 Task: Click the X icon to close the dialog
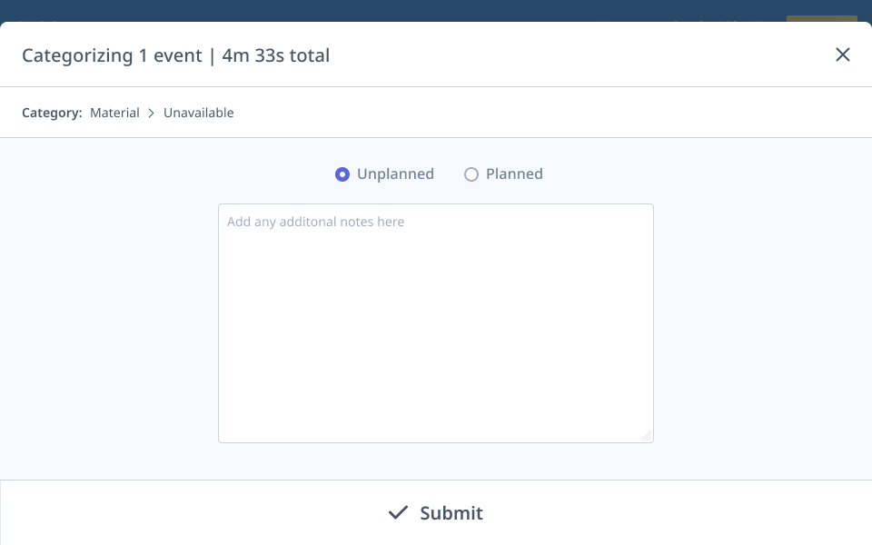(x=843, y=54)
